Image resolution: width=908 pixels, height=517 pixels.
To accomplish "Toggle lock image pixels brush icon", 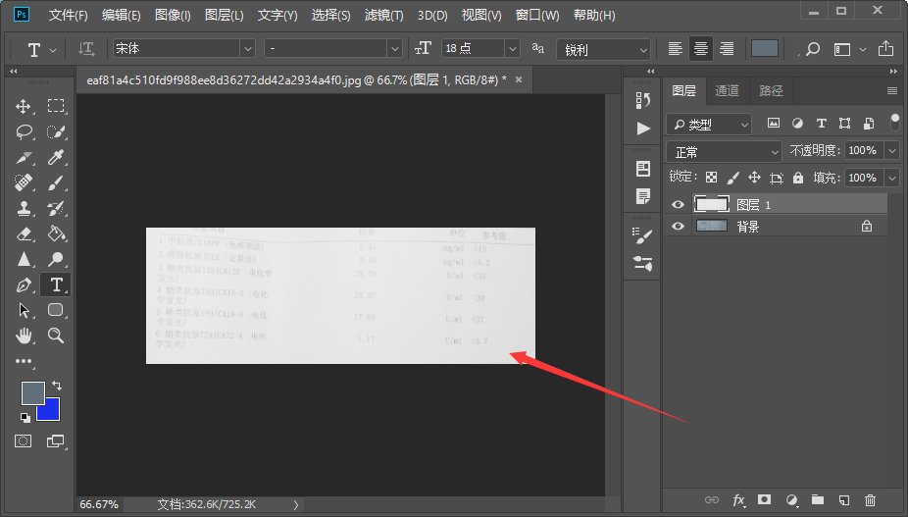I will (733, 178).
